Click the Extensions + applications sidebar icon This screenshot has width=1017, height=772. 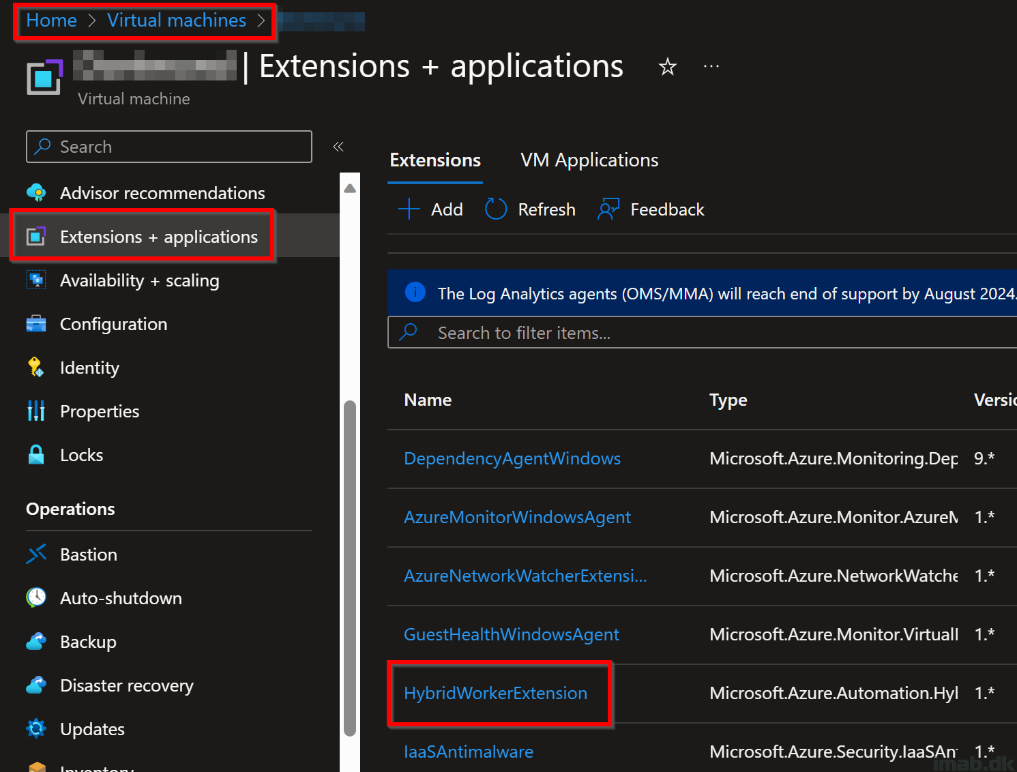coord(36,237)
